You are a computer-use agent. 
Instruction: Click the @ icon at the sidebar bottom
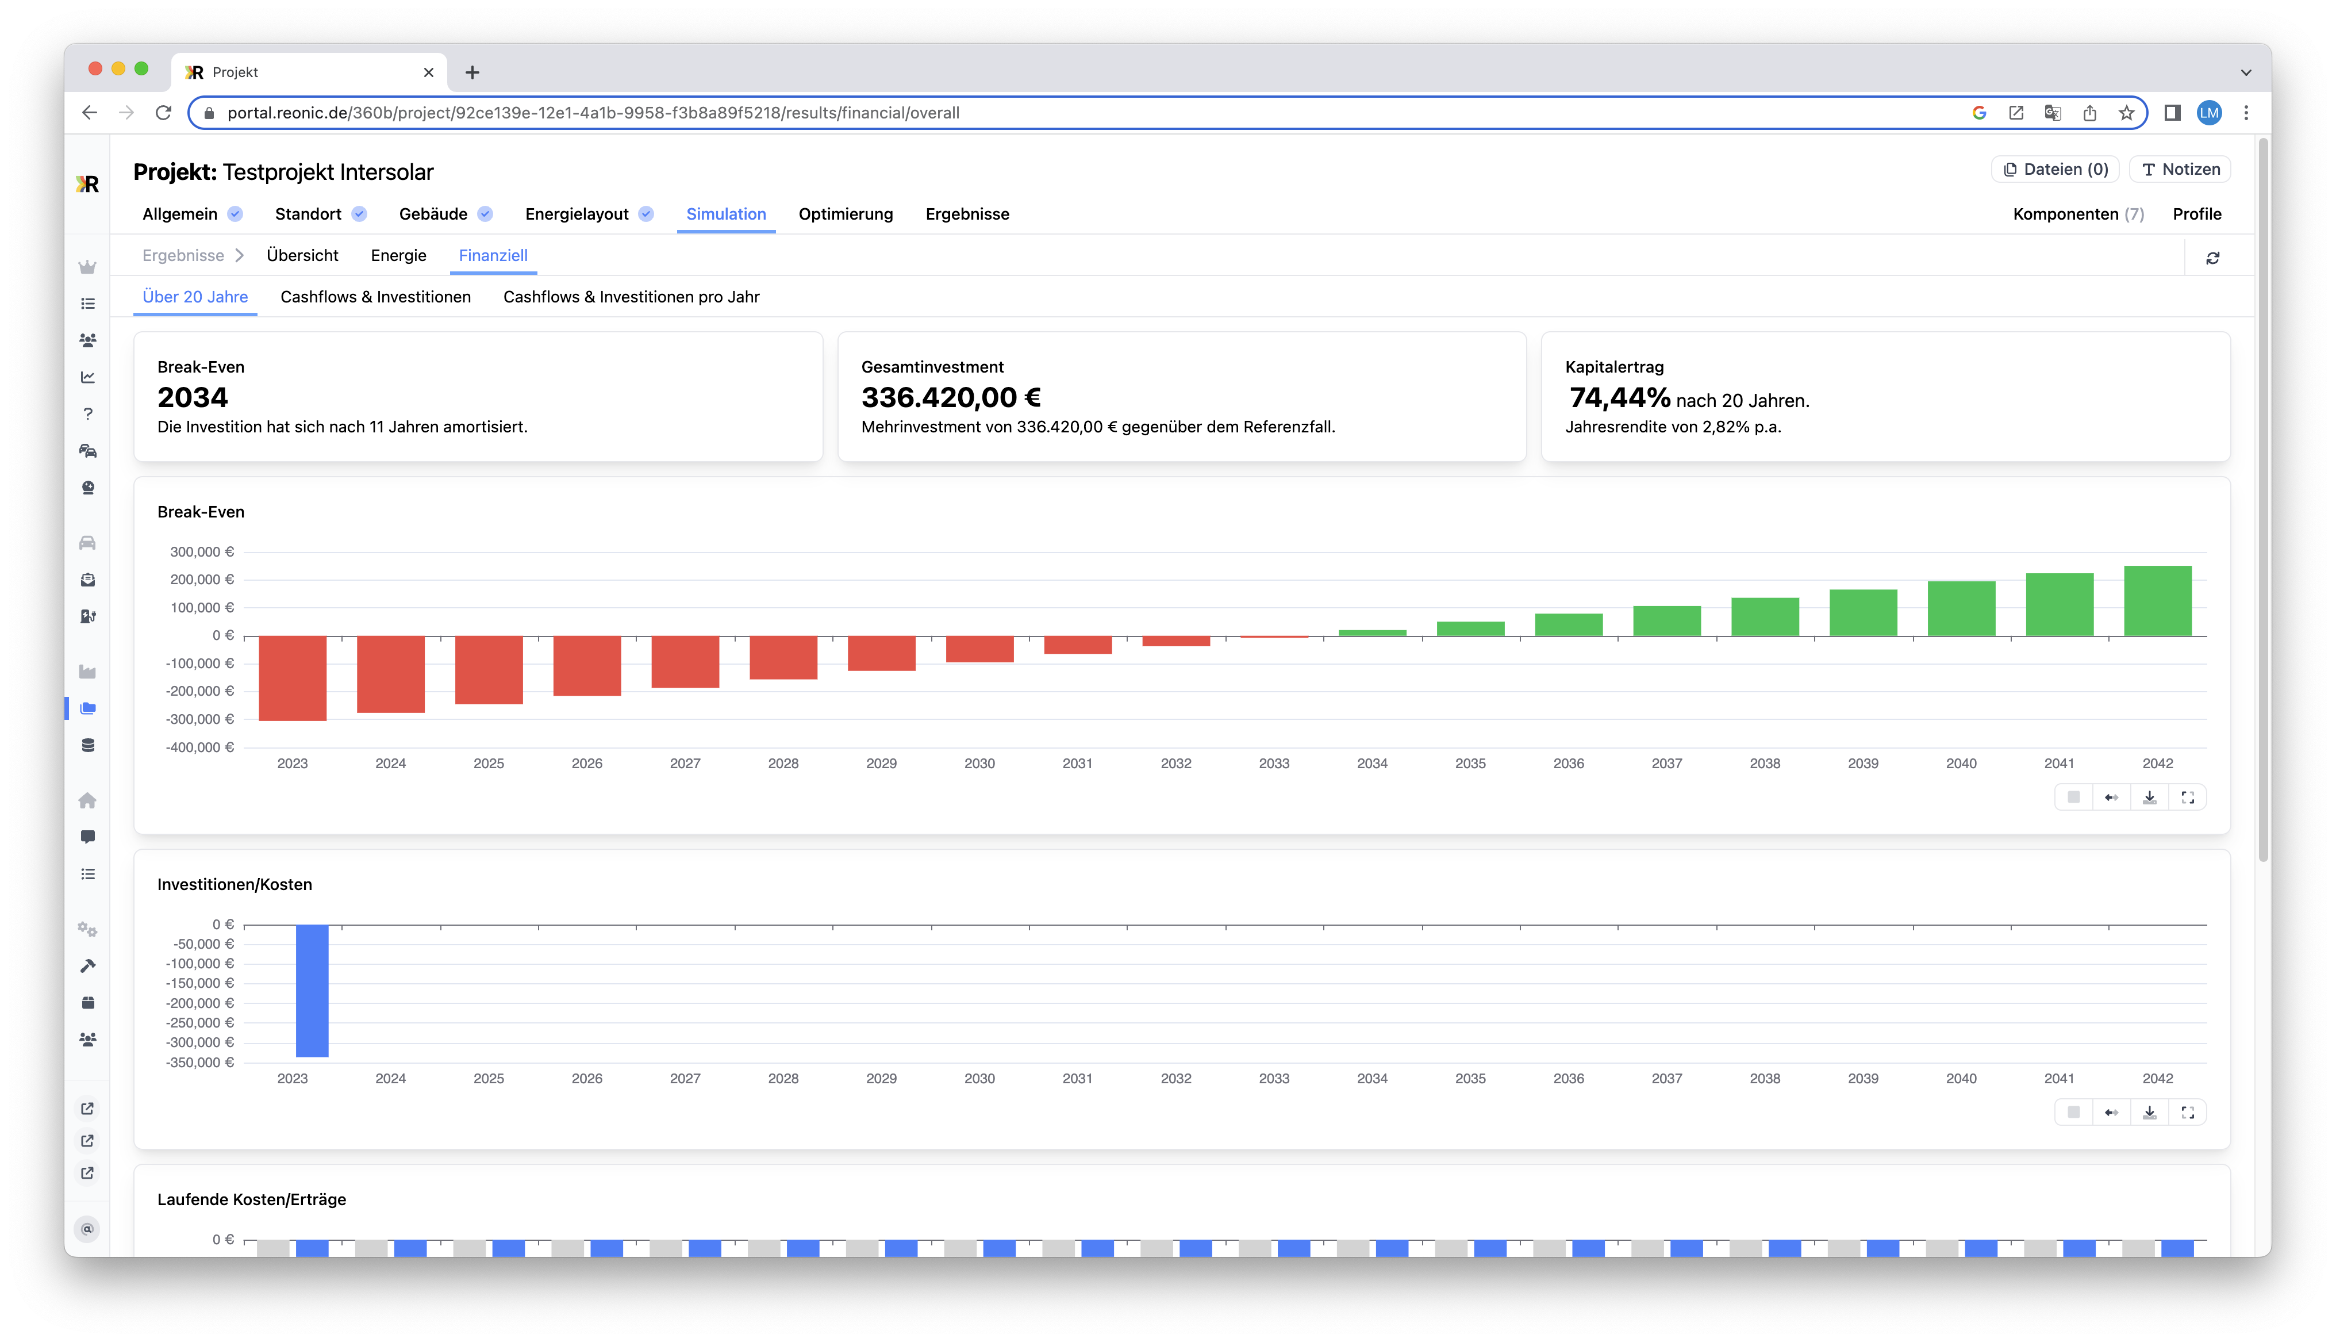point(87,1229)
